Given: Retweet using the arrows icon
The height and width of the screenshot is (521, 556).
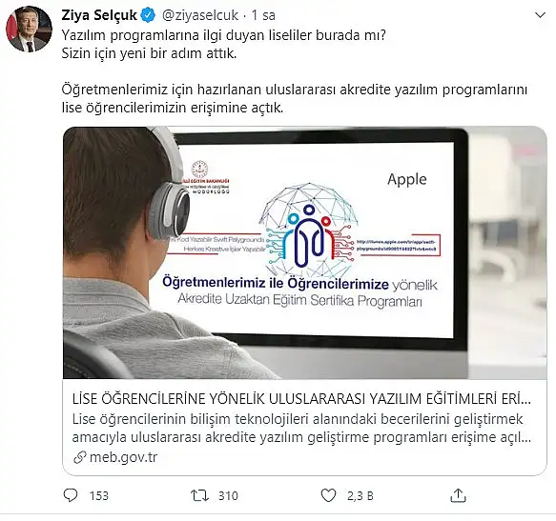Looking at the screenshot, I should pos(199,495).
